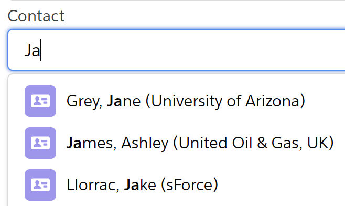Pick the United Oil & Gas, UK contact option

(177, 143)
